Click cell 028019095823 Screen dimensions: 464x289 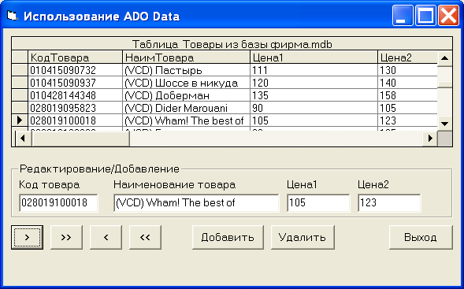pos(75,108)
